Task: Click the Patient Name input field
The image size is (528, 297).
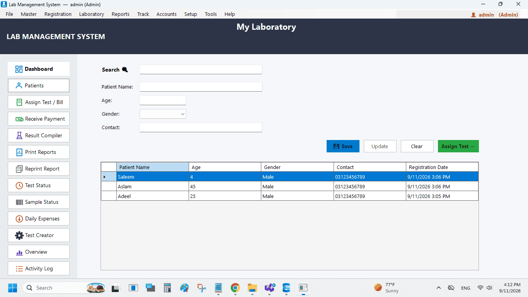Action: [201, 87]
